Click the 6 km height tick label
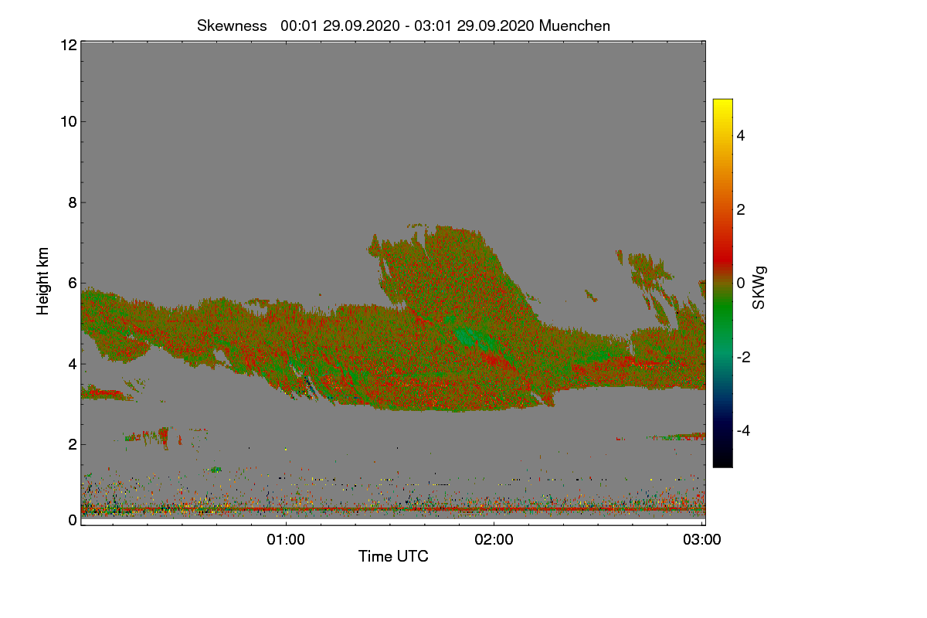The image size is (927, 618). click(x=73, y=283)
